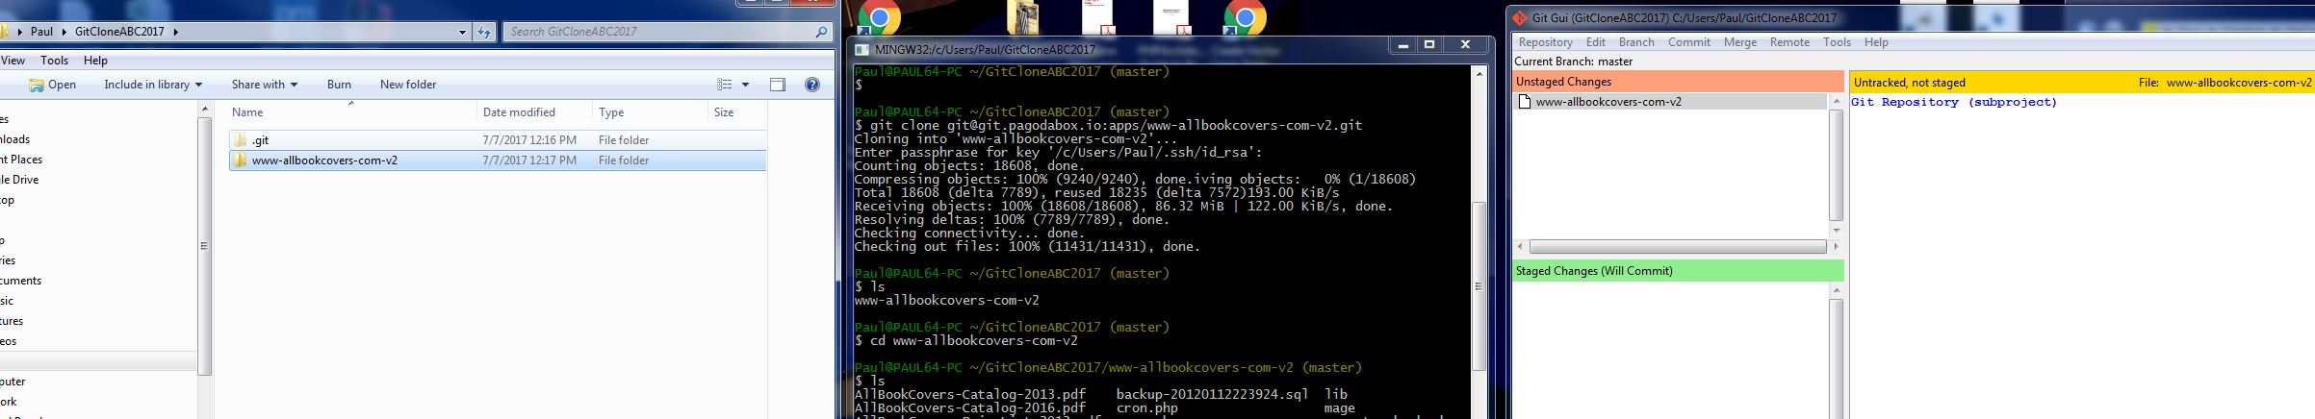Screen dimensions: 2315x419
Task: Click the Explorer help question mark icon
Action: click(x=811, y=85)
